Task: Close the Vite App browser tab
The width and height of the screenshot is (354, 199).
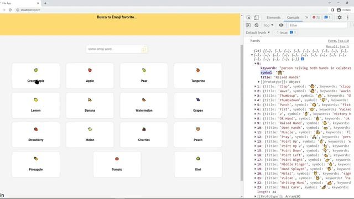Action: click(x=38, y=3)
